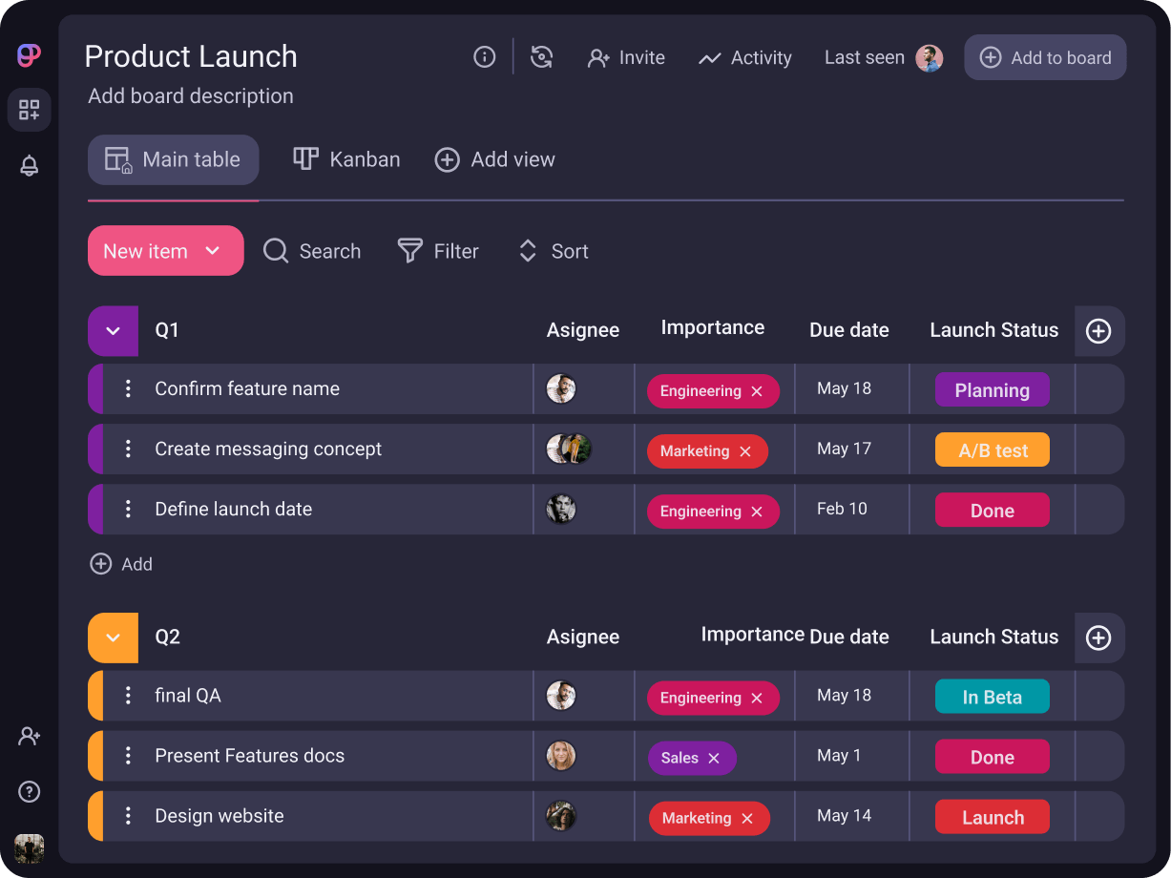Click the Done status color label on Define launch date
The image size is (1171, 878).
[x=992, y=510]
